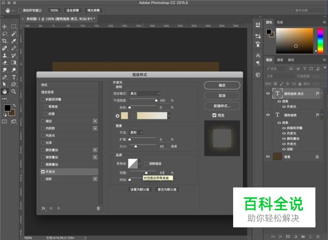Viewport: 328px width, 240px height.
Task: Toggle the 滚动所有窗口 checkbox in options bar
Action: [20, 10]
